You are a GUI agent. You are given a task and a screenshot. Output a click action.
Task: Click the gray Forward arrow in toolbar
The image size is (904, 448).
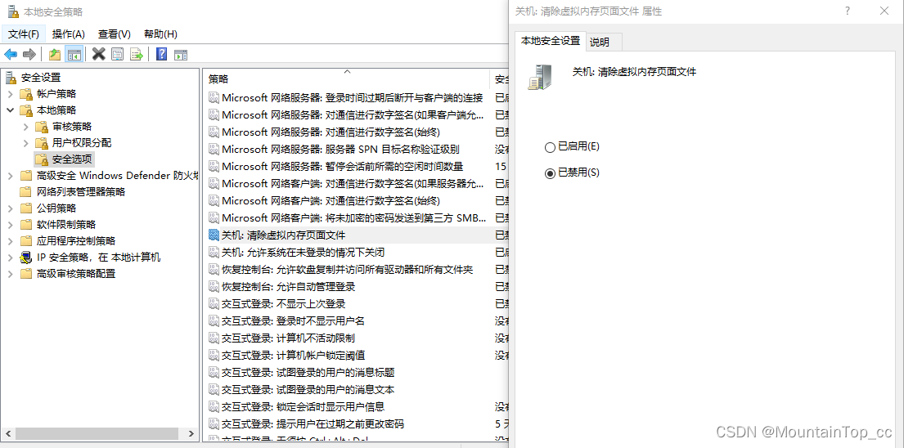click(x=29, y=55)
